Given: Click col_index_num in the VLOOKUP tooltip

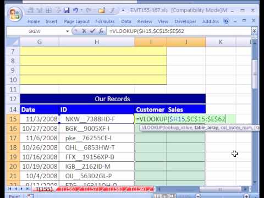Looking at the screenshot, I should pyautogui.click(x=236, y=128).
